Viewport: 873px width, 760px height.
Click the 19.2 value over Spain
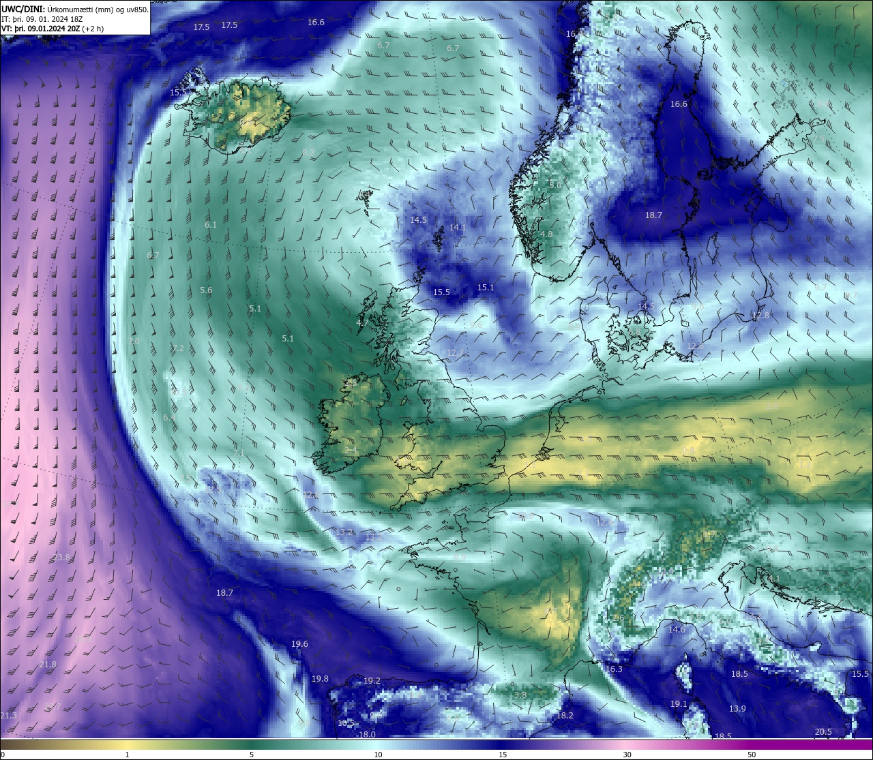click(x=372, y=680)
